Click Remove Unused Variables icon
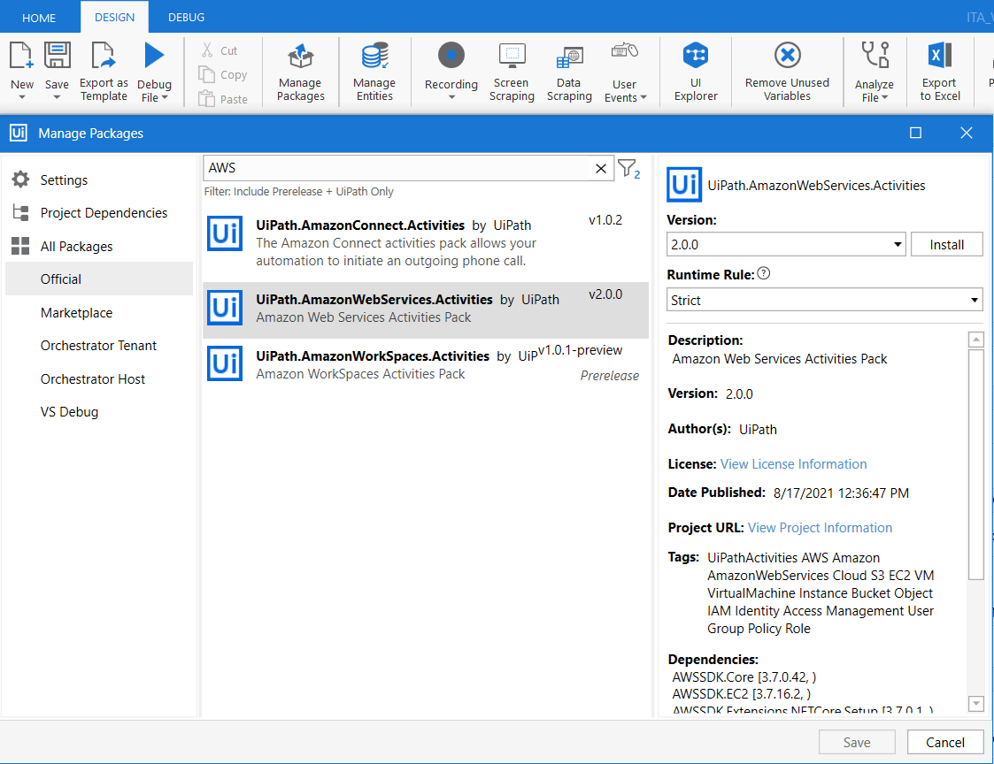Screen dimensions: 994x764 (x=787, y=56)
